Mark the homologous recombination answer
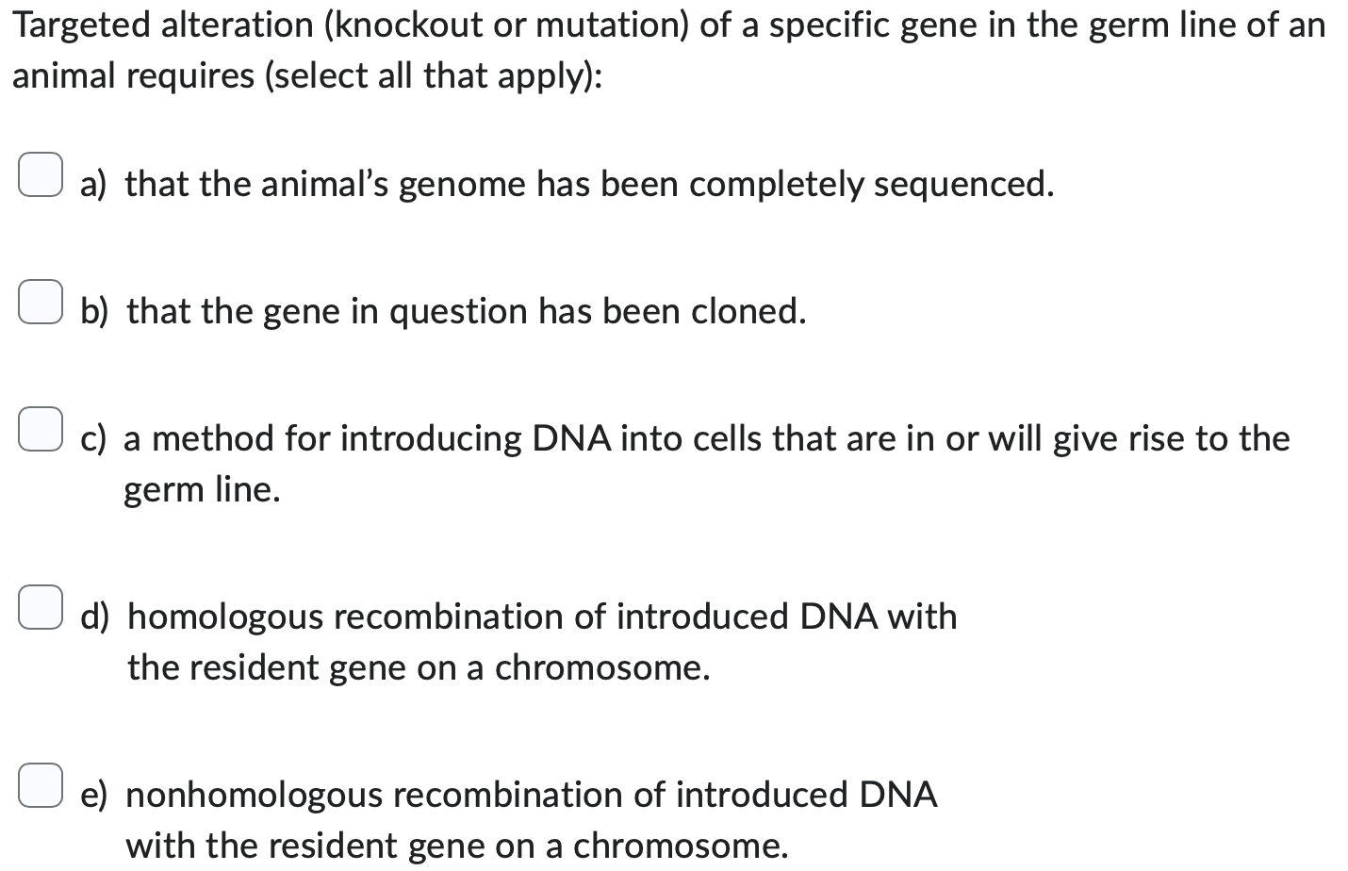 click(41, 608)
